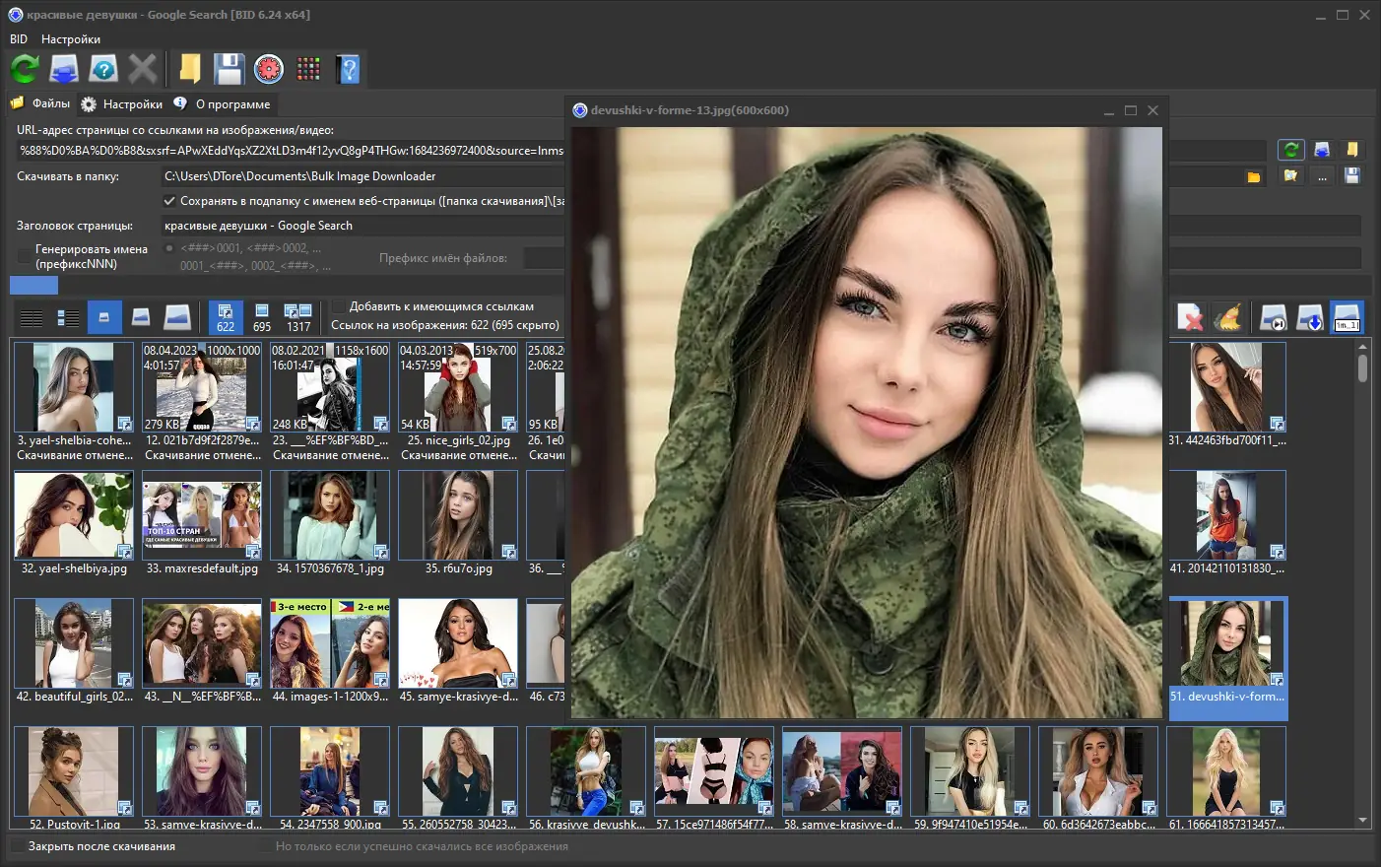The height and width of the screenshot is (867, 1381).
Task: Show only 622 linked images filter
Action: click(x=226, y=318)
